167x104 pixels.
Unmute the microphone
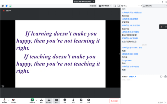point(4,101)
